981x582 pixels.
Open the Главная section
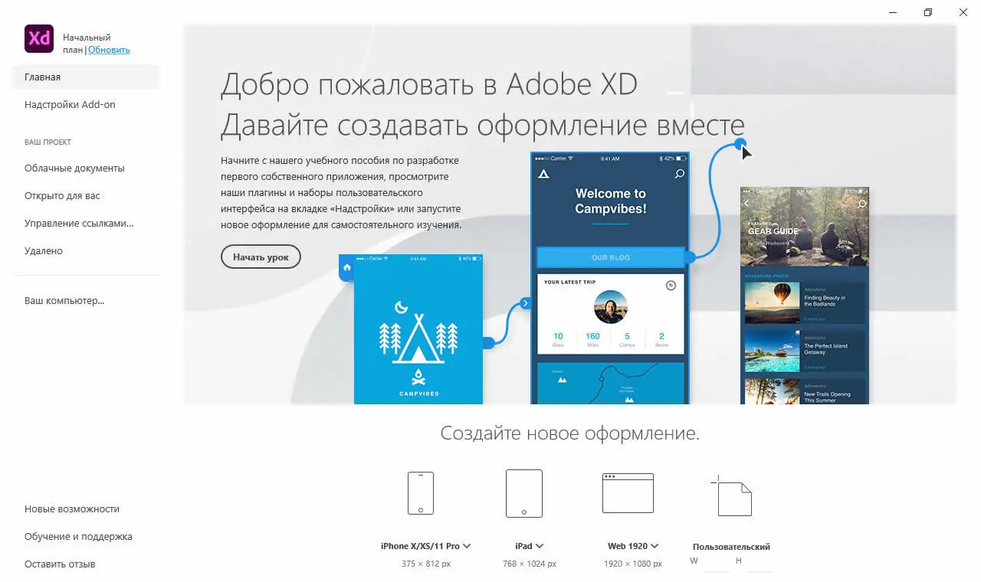tap(86, 77)
